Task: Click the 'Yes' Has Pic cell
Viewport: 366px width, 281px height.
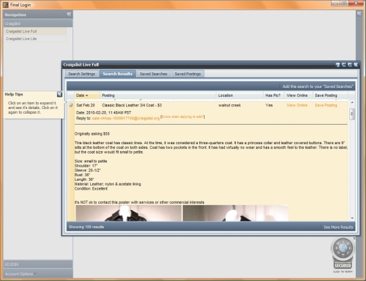Action: (269, 106)
